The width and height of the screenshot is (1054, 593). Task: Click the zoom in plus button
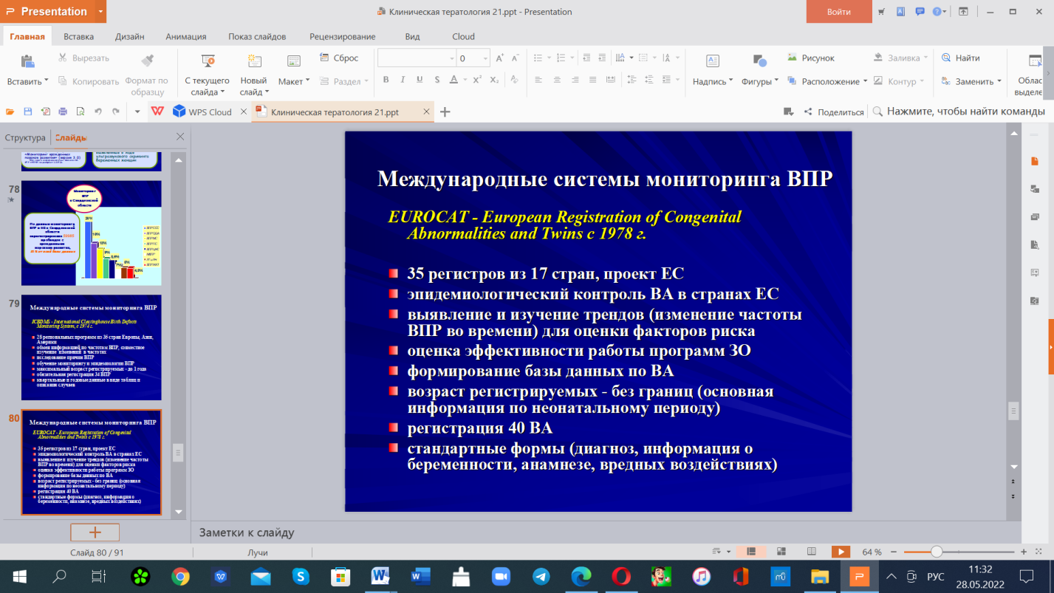1023,552
